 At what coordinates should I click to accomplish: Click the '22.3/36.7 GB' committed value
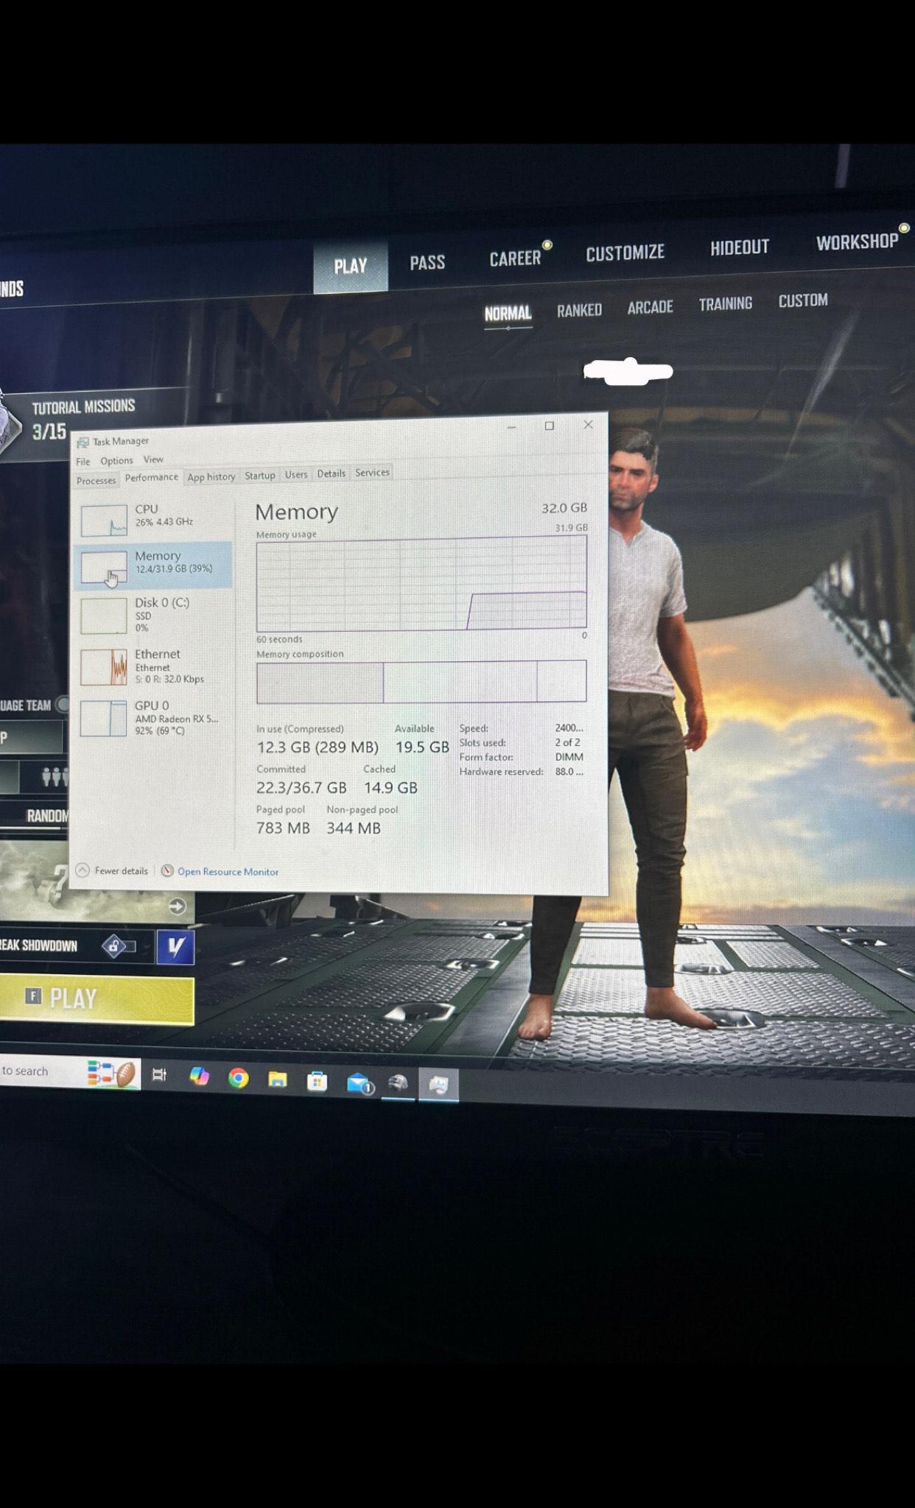[x=301, y=788]
